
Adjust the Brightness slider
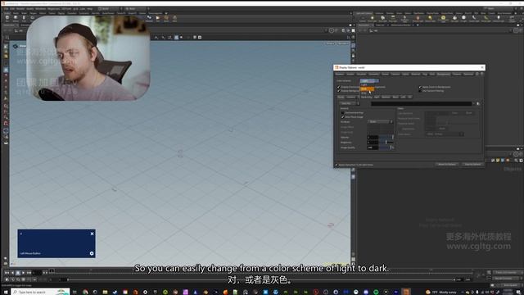[x=386, y=143]
